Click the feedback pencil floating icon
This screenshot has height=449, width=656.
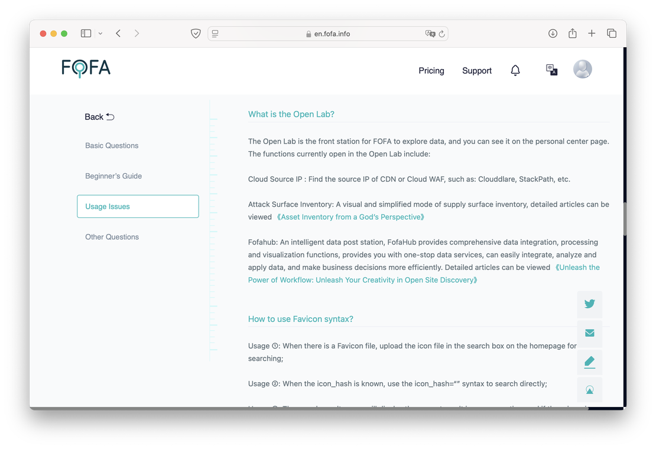point(589,362)
